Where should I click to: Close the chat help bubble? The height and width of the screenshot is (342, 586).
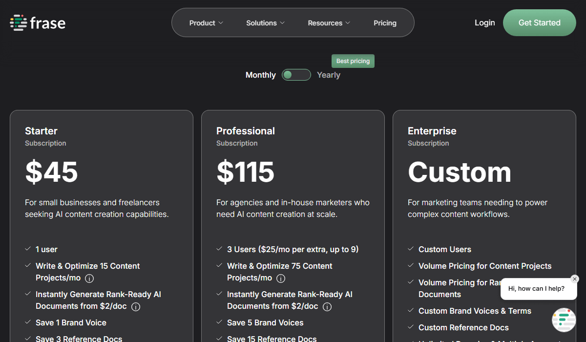574,279
